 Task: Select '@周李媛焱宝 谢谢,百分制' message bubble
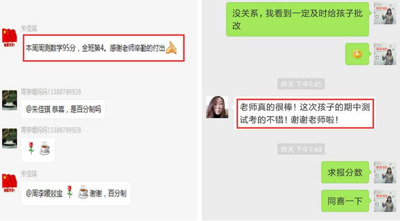click(76, 193)
